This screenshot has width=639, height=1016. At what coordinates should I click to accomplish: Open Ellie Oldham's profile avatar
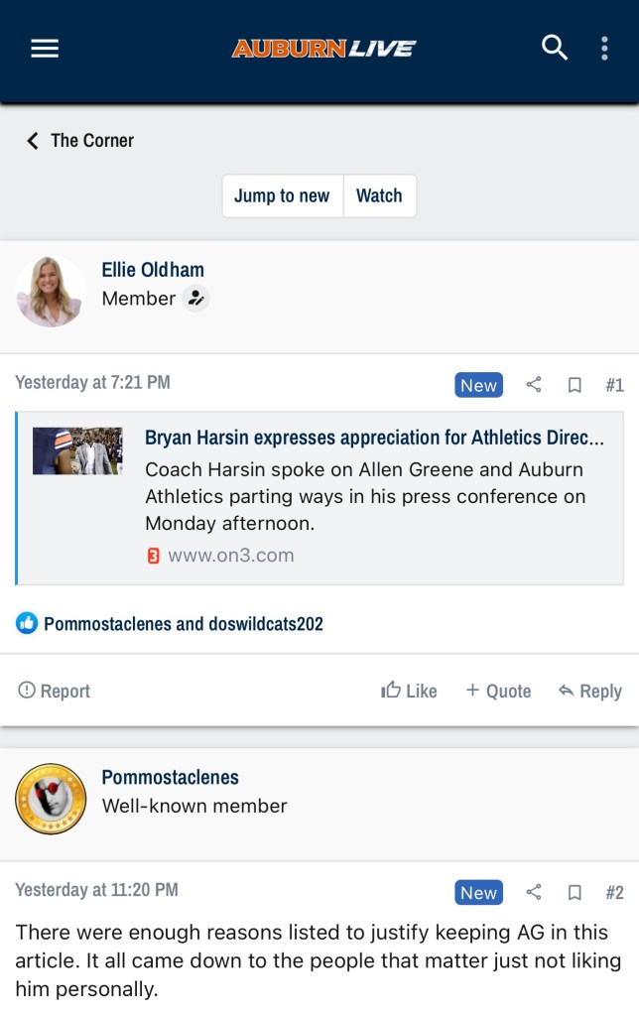(x=51, y=291)
